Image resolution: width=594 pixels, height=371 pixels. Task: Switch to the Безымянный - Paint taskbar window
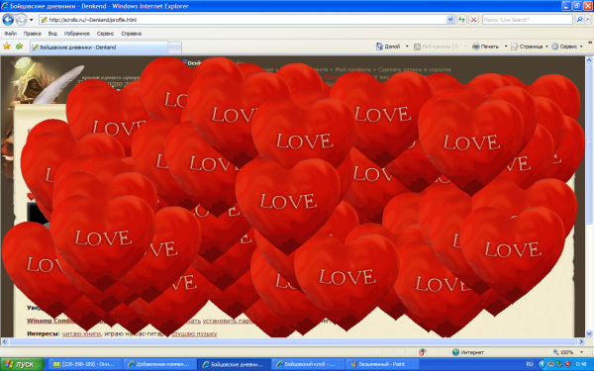click(382, 364)
